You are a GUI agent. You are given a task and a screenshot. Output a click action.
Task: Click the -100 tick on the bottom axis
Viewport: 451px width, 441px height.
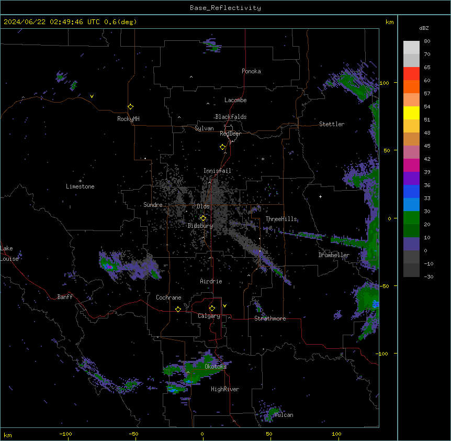click(65, 434)
